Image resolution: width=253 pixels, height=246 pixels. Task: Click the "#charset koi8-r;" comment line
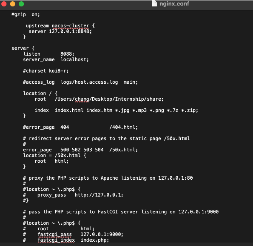46,71
